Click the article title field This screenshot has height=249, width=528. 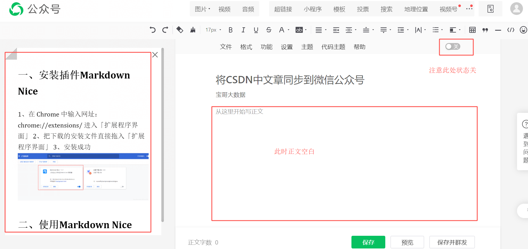(290, 80)
